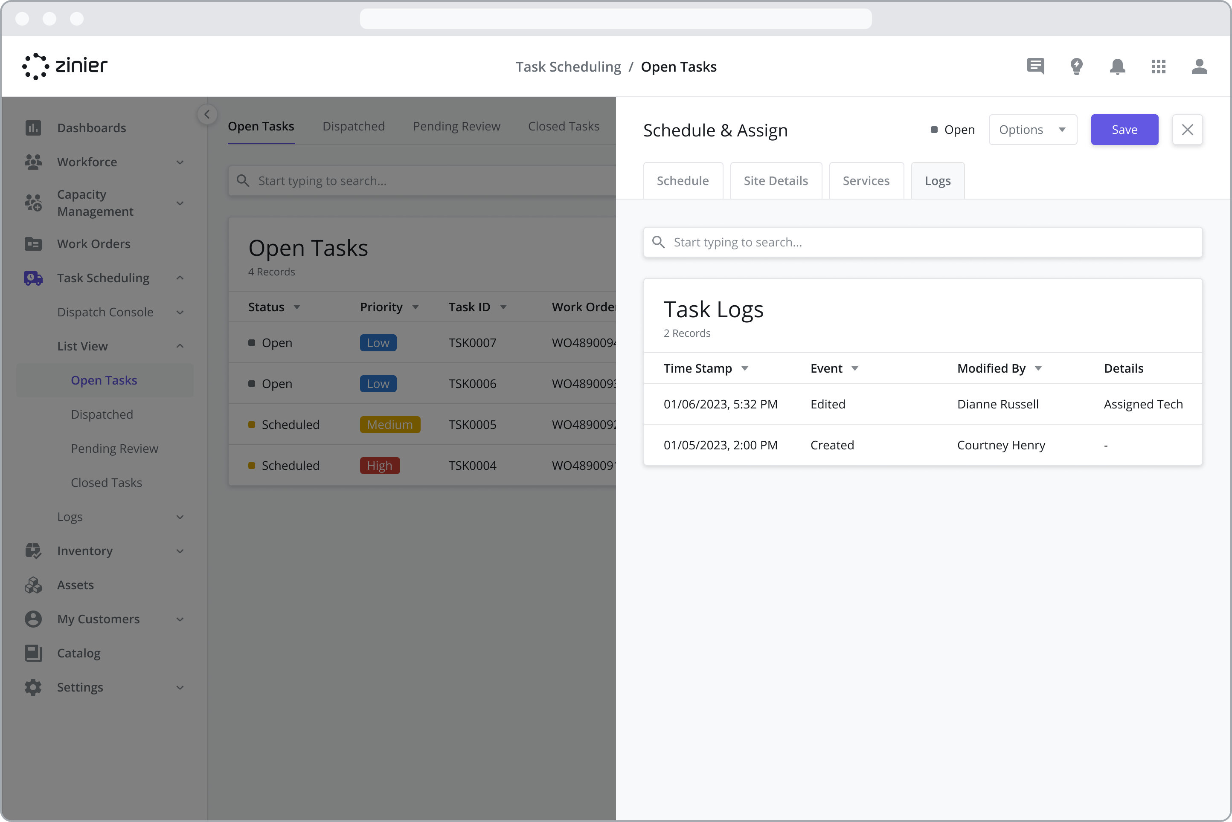Open Assets via its cube icon
The width and height of the screenshot is (1232, 822).
point(33,585)
